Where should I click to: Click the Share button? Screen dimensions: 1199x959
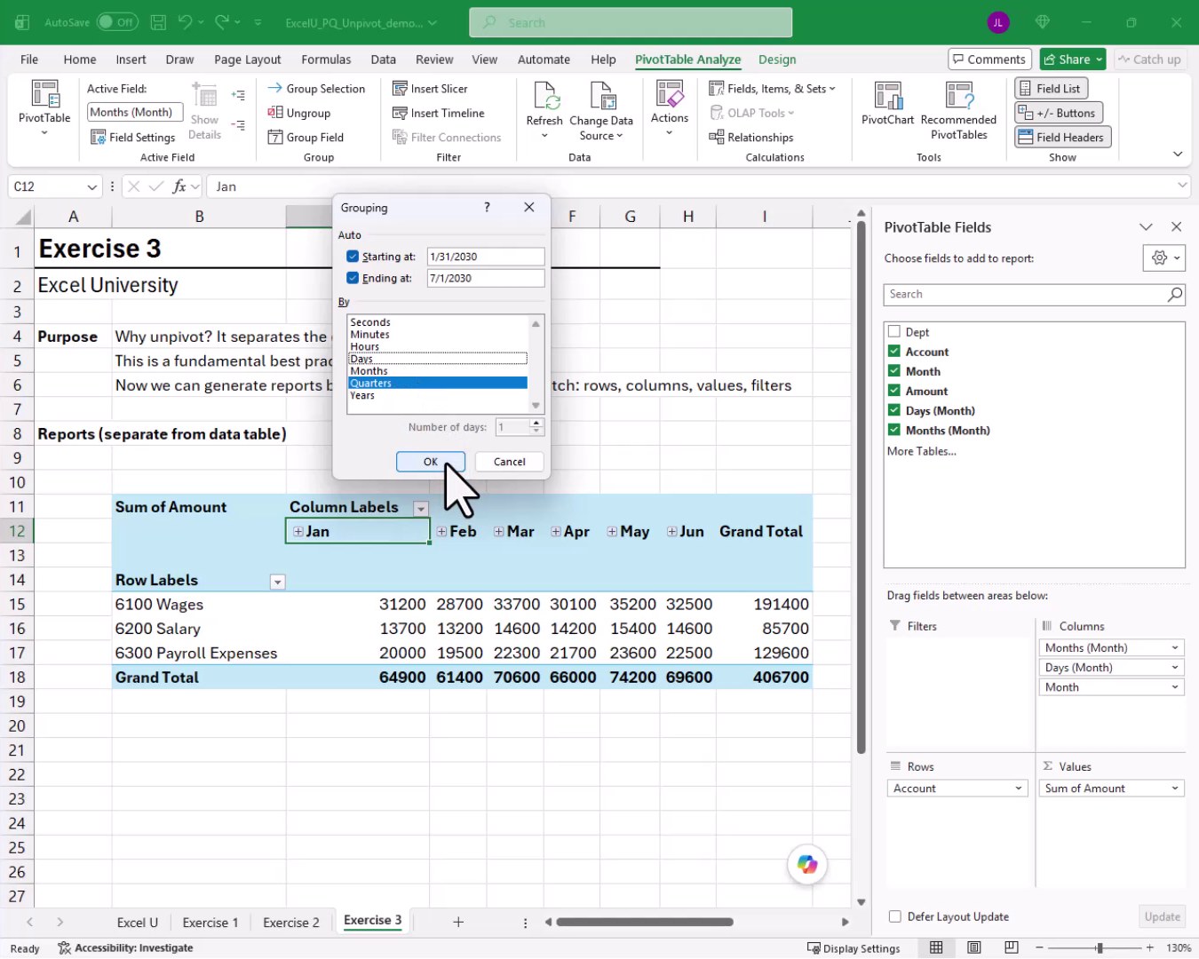pos(1072,59)
